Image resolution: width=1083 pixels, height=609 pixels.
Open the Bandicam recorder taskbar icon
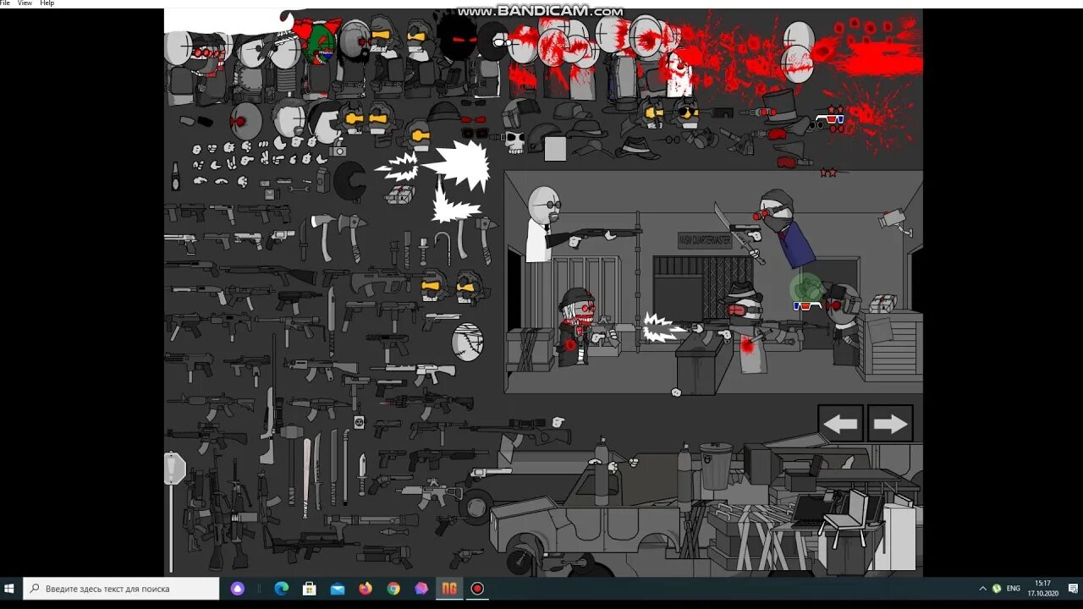point(477,589)
